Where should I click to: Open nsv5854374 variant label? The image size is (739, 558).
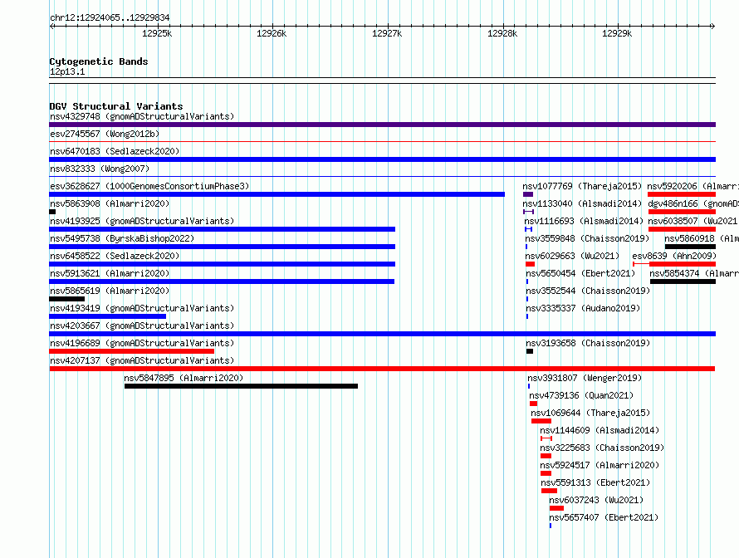pos(694,273)
